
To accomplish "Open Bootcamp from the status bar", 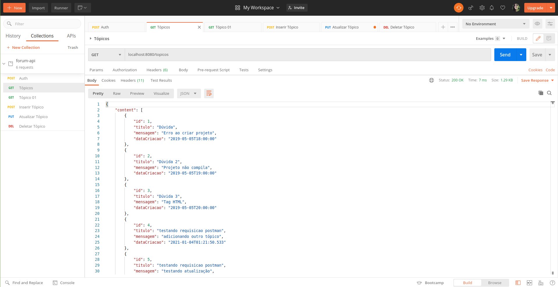I will pos(430,283).
